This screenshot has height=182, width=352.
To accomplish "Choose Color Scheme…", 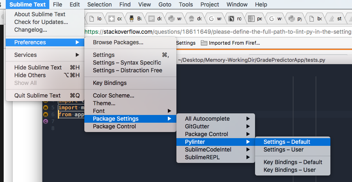I will (130, 95).
